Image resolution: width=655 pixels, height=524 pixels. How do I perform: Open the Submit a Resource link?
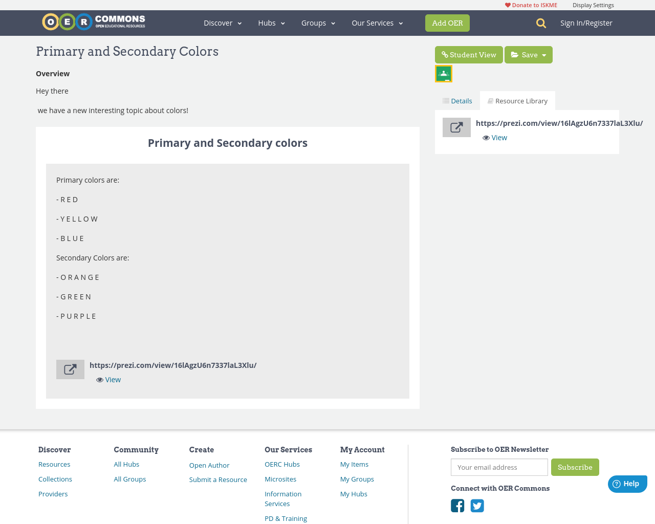click(218, 479)
